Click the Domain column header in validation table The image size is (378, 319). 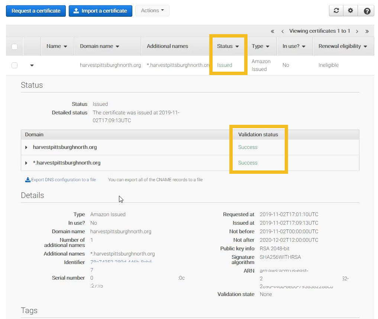pos(34,134)
